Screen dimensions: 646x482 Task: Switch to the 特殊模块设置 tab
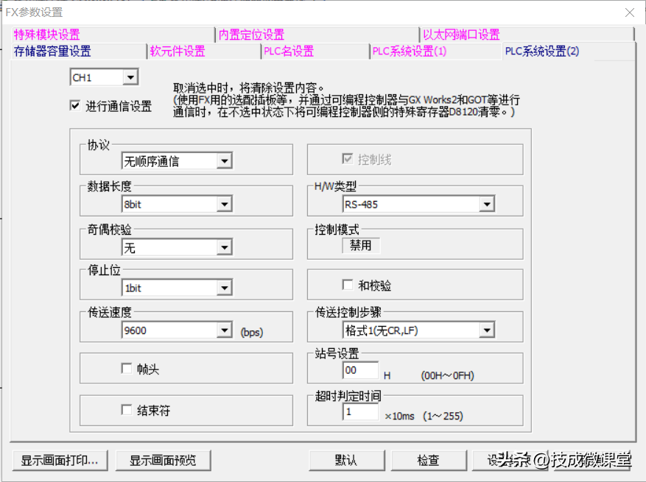[47, 35]
